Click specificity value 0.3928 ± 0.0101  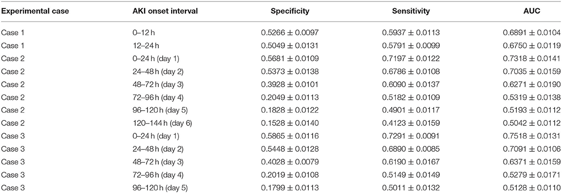coord(290,84)
